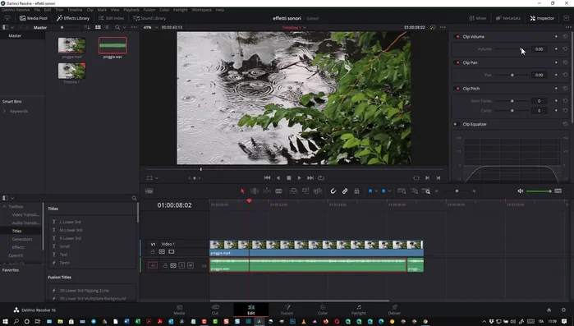Enable Clip Equalizer section toggle
This screenshot has width=574, height=326.
456,124
